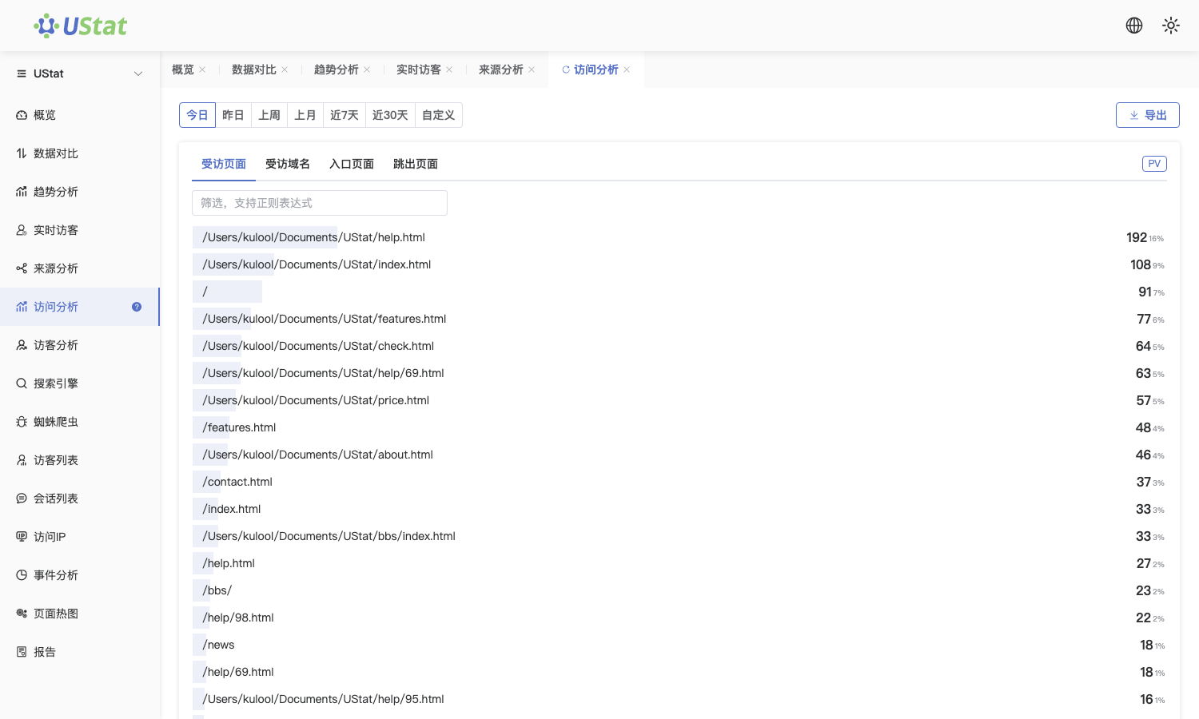Switch to the 趋势分析 top tab
The height and width of the screenshot is (719, 1199).
coord(337,70)
